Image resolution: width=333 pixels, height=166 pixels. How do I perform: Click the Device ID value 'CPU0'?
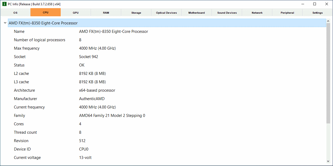[x=84, y=149]
